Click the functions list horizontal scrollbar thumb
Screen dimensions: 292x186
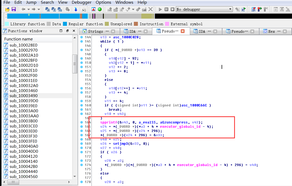[13, 182]
